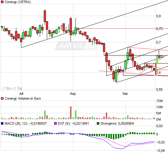The height and width of the screenshot is (153, 168).
Task: Click the tall green volume bar in mid-July
Action: [45, 115]
